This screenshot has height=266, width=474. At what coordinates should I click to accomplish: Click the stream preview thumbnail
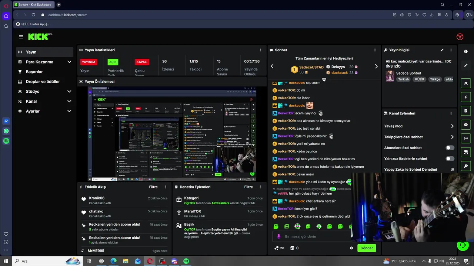pos(172,134)
